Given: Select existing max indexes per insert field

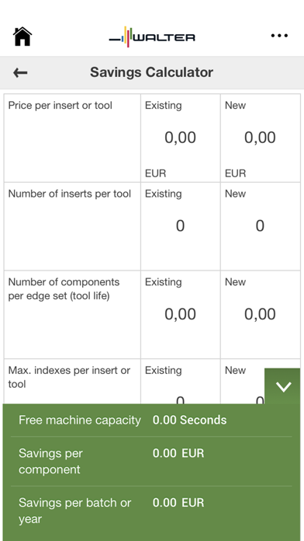Looking at the screenshot, I should coord(181,382).
